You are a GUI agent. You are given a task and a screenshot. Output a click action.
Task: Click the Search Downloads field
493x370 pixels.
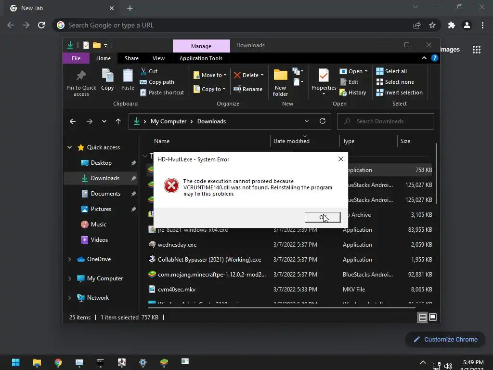(x=386, y=121)
